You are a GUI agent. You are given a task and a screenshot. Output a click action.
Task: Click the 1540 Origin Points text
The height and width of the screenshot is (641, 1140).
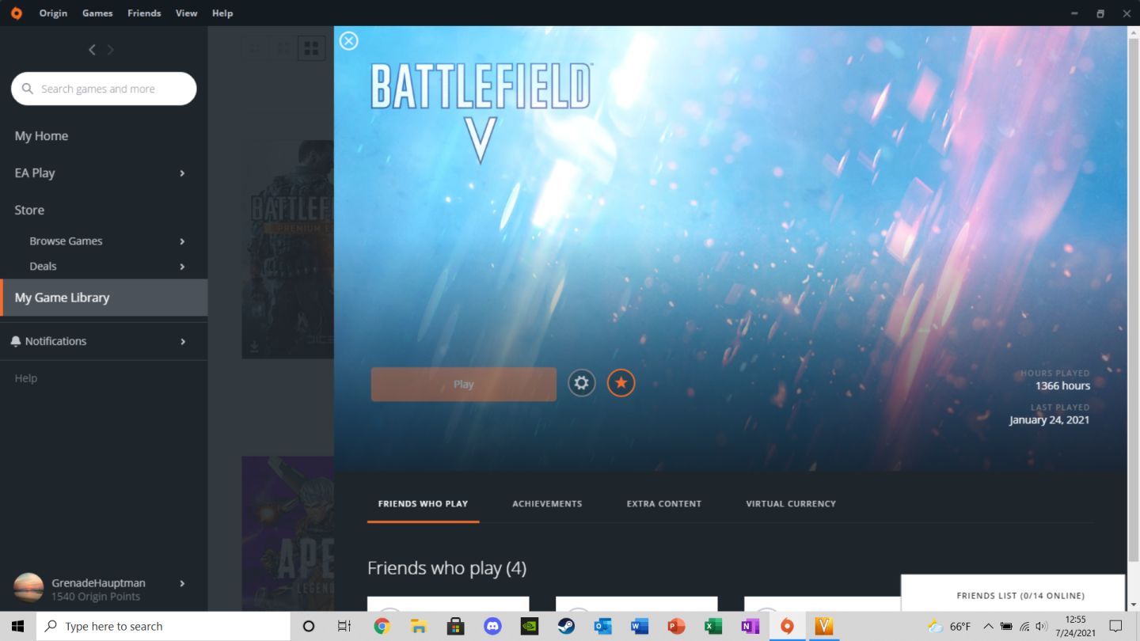96,597
